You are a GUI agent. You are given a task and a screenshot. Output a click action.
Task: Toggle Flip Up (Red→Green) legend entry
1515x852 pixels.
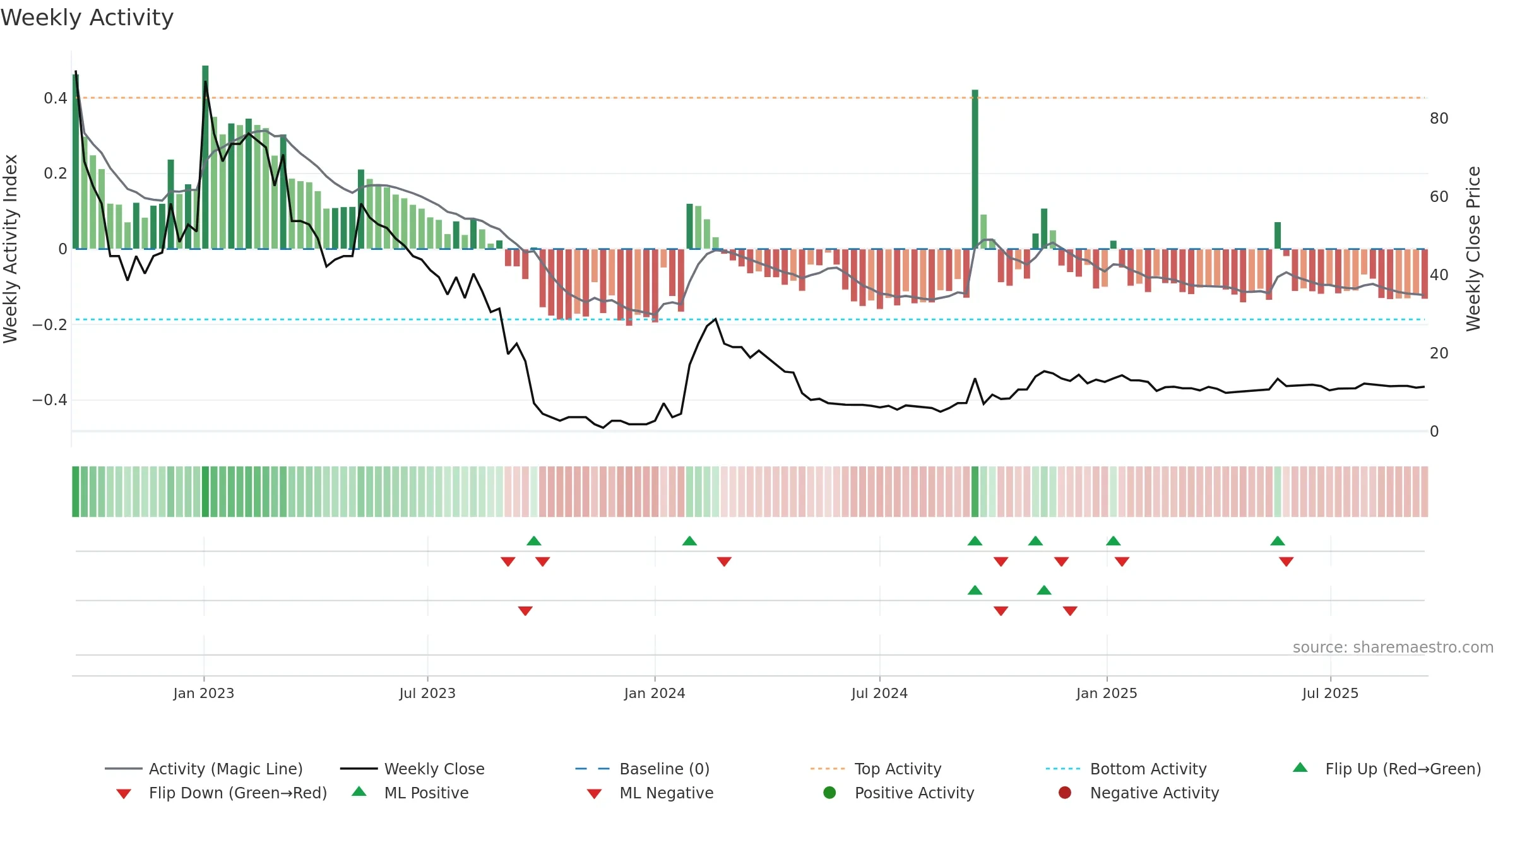1387,769
